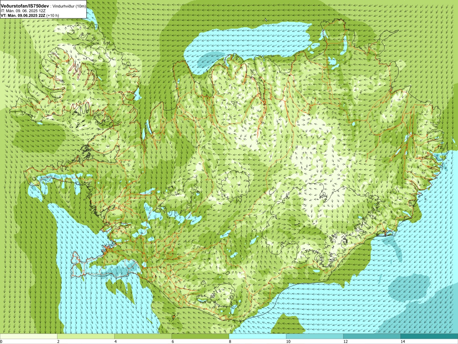Click the teal 12–14 legend segment

point(372,336)
